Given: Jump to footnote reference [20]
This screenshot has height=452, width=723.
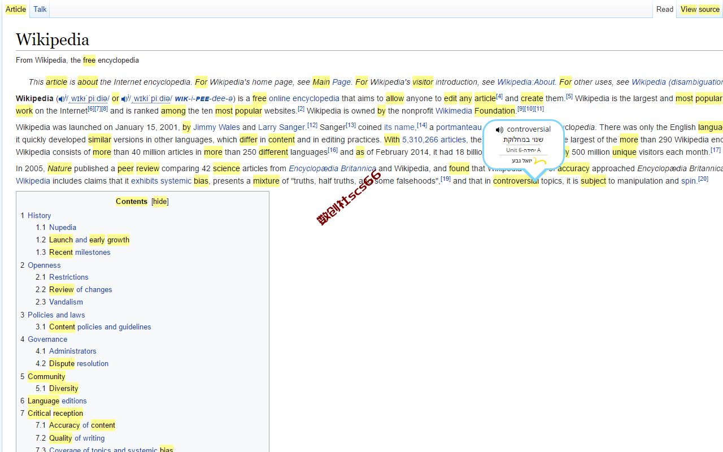Looking at the screenshot, I should [703, 179].
